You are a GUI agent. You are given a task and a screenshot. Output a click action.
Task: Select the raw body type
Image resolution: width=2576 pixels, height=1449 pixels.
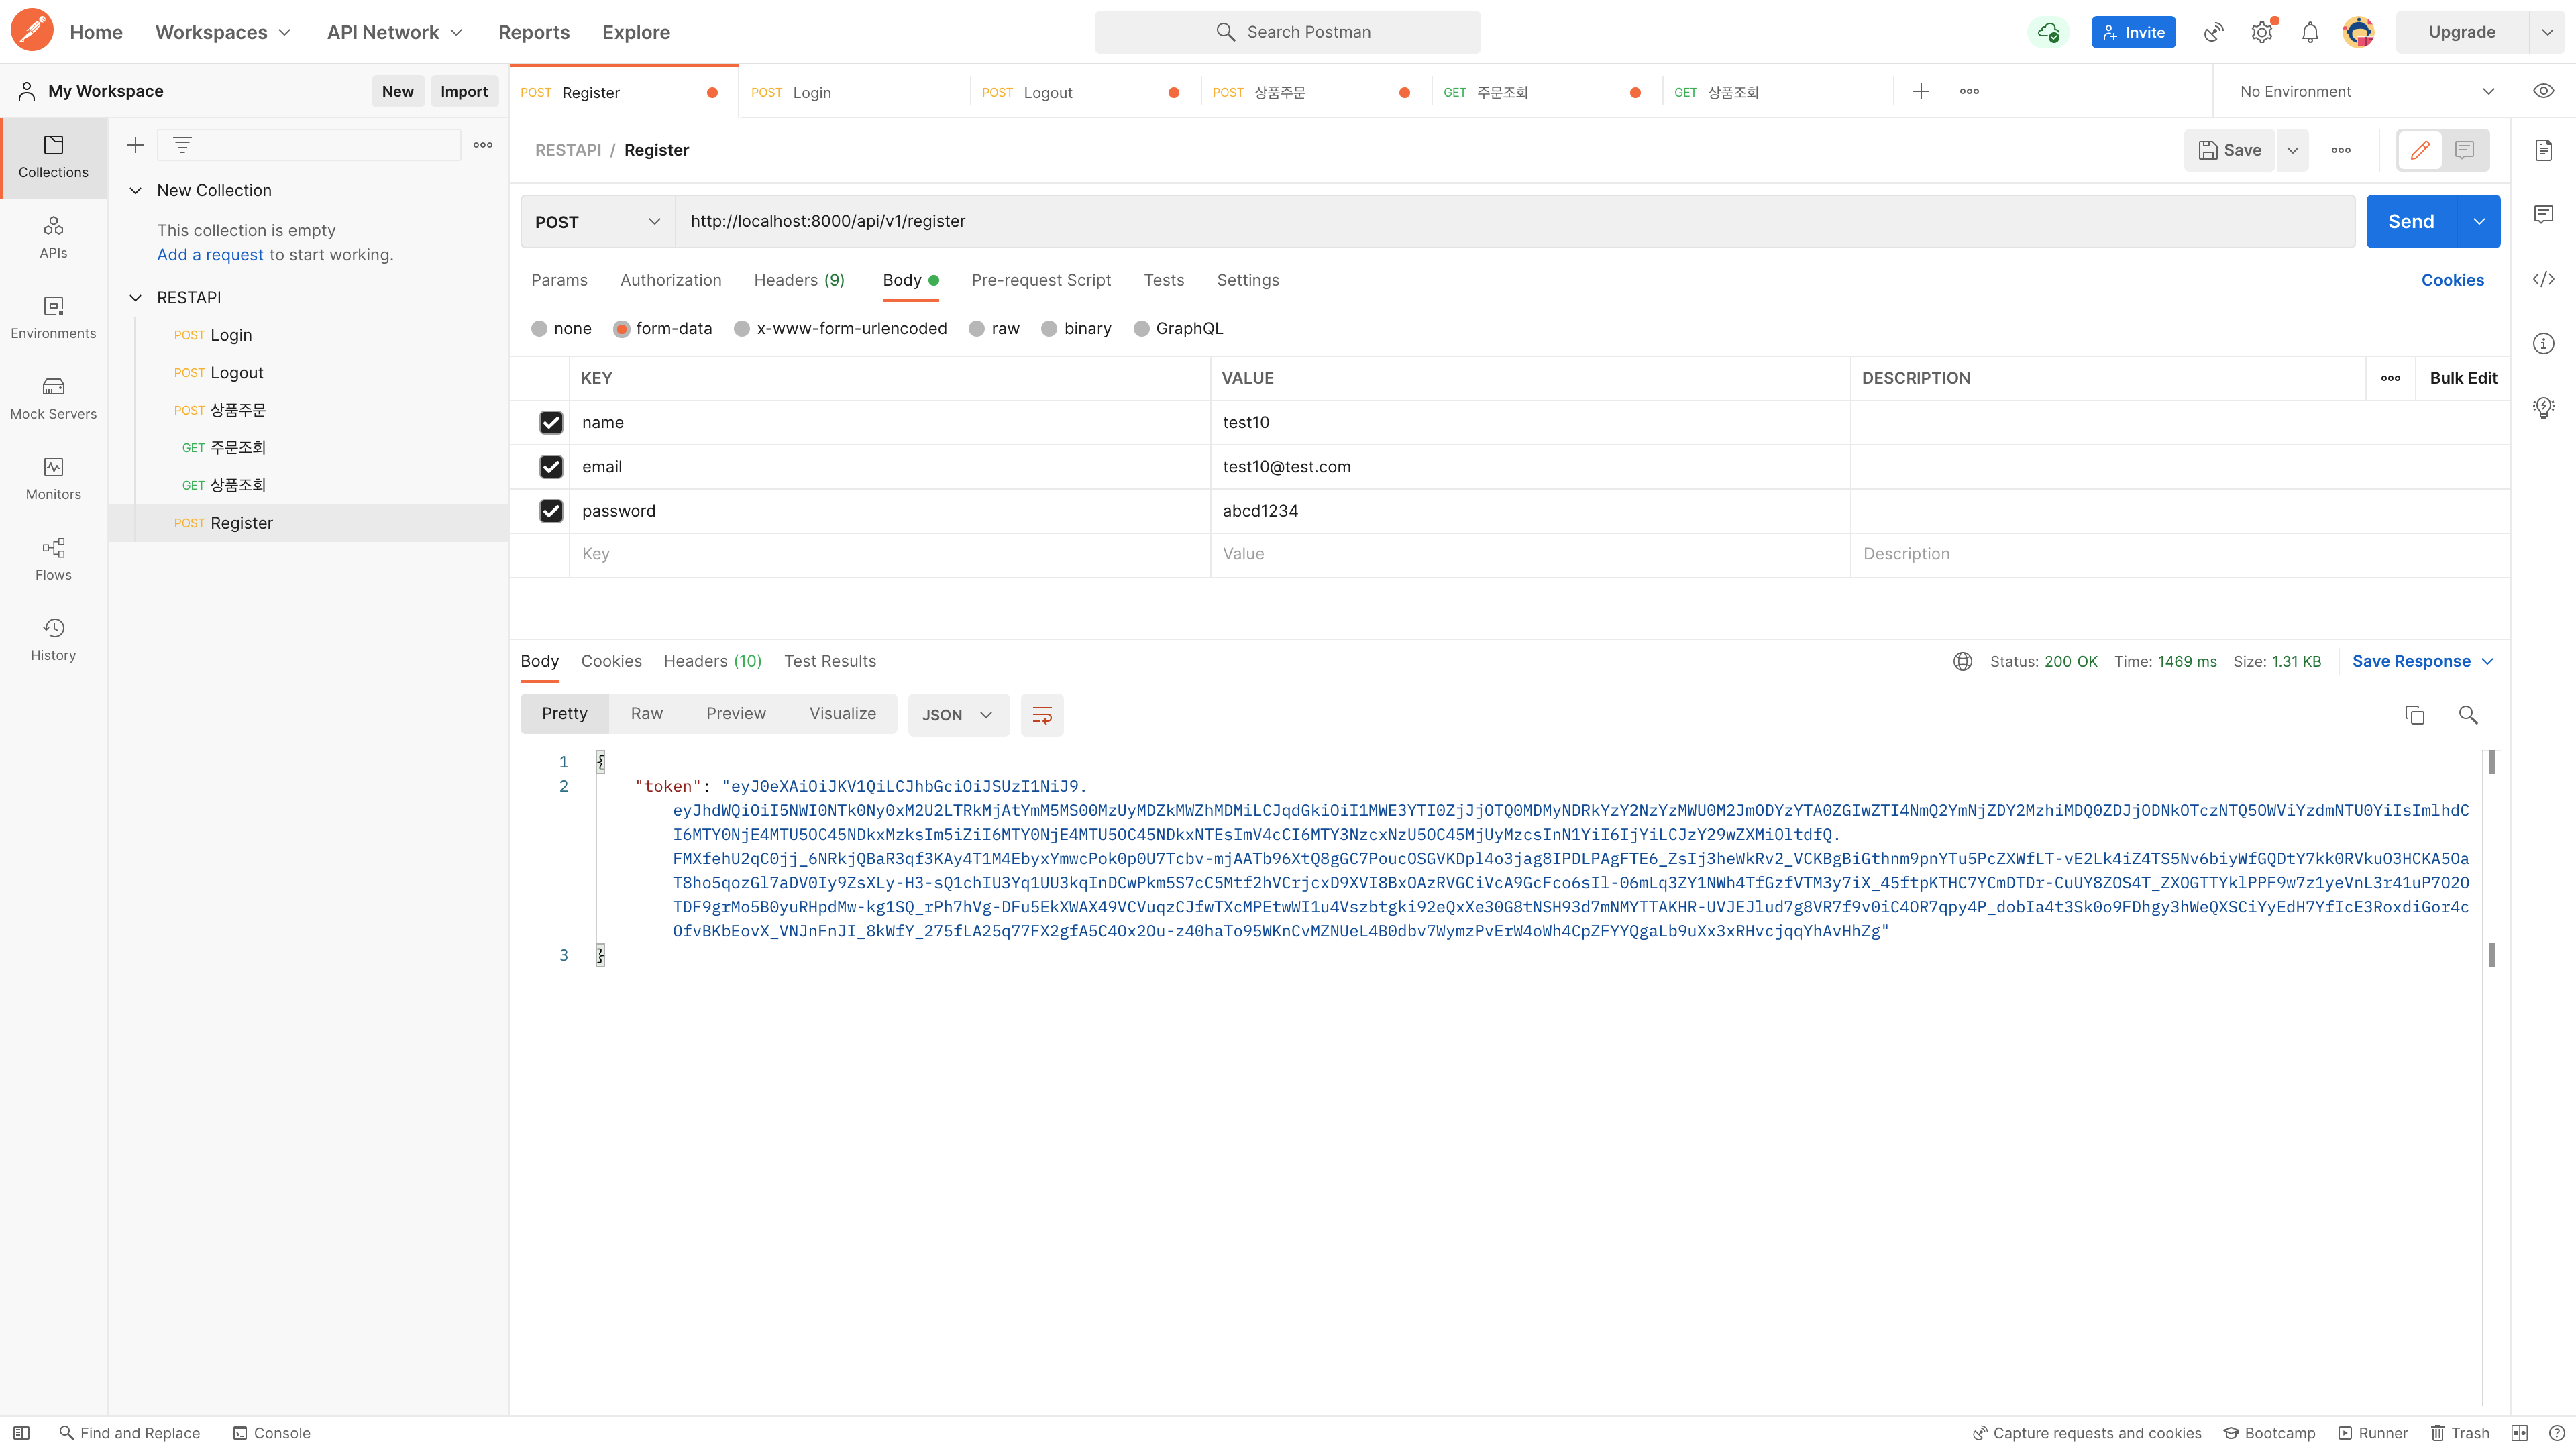(977, 329)
